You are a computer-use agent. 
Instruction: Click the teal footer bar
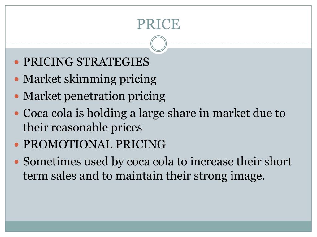[158, 226]
